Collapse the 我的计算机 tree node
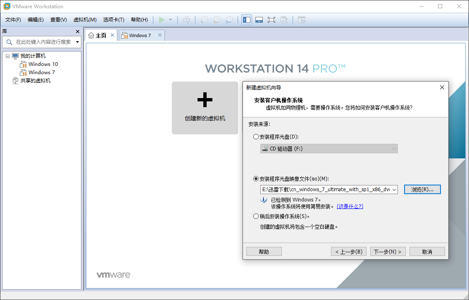This screenshot has width=469, height=300. (8, 56)
